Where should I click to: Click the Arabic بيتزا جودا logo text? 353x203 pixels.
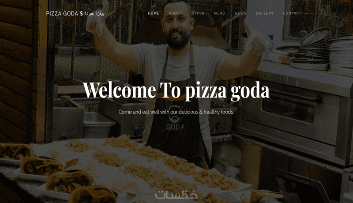click(x=94, y=14)
